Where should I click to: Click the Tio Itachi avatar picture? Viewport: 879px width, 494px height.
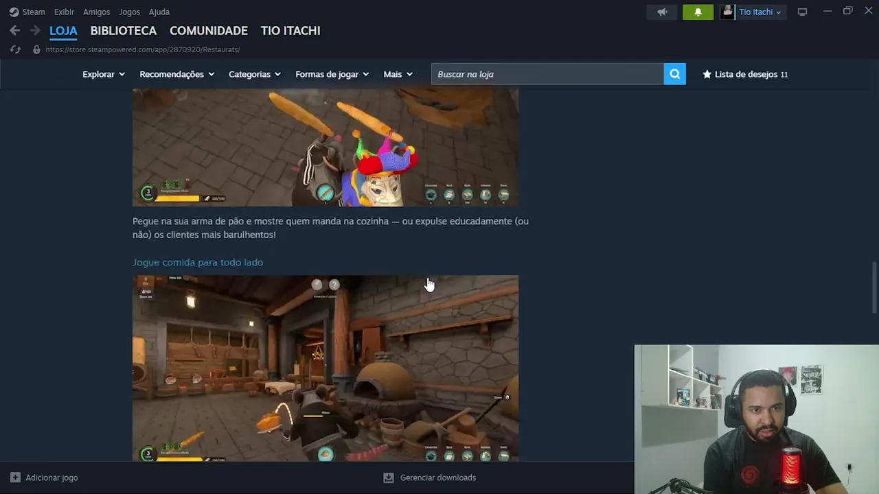point(728,12)
